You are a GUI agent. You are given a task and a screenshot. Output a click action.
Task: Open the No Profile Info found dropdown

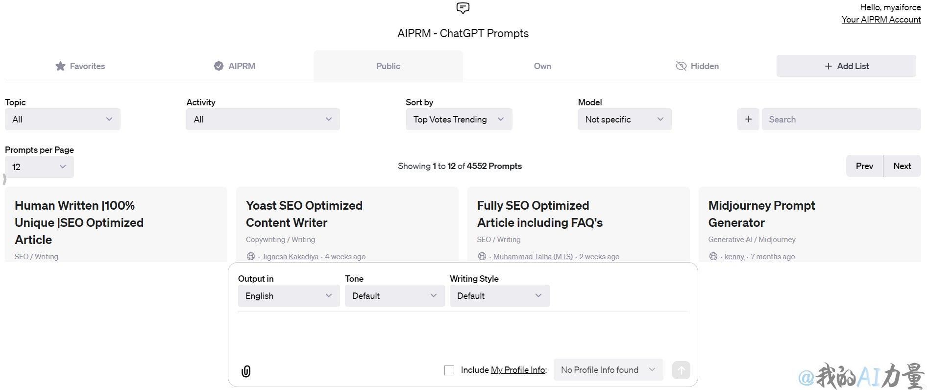click(608, 370)
